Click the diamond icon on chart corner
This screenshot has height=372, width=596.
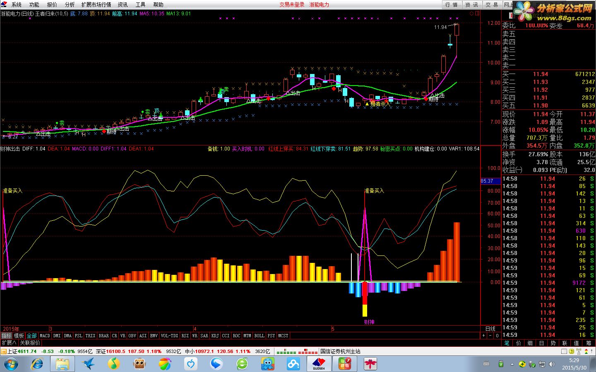471,14
